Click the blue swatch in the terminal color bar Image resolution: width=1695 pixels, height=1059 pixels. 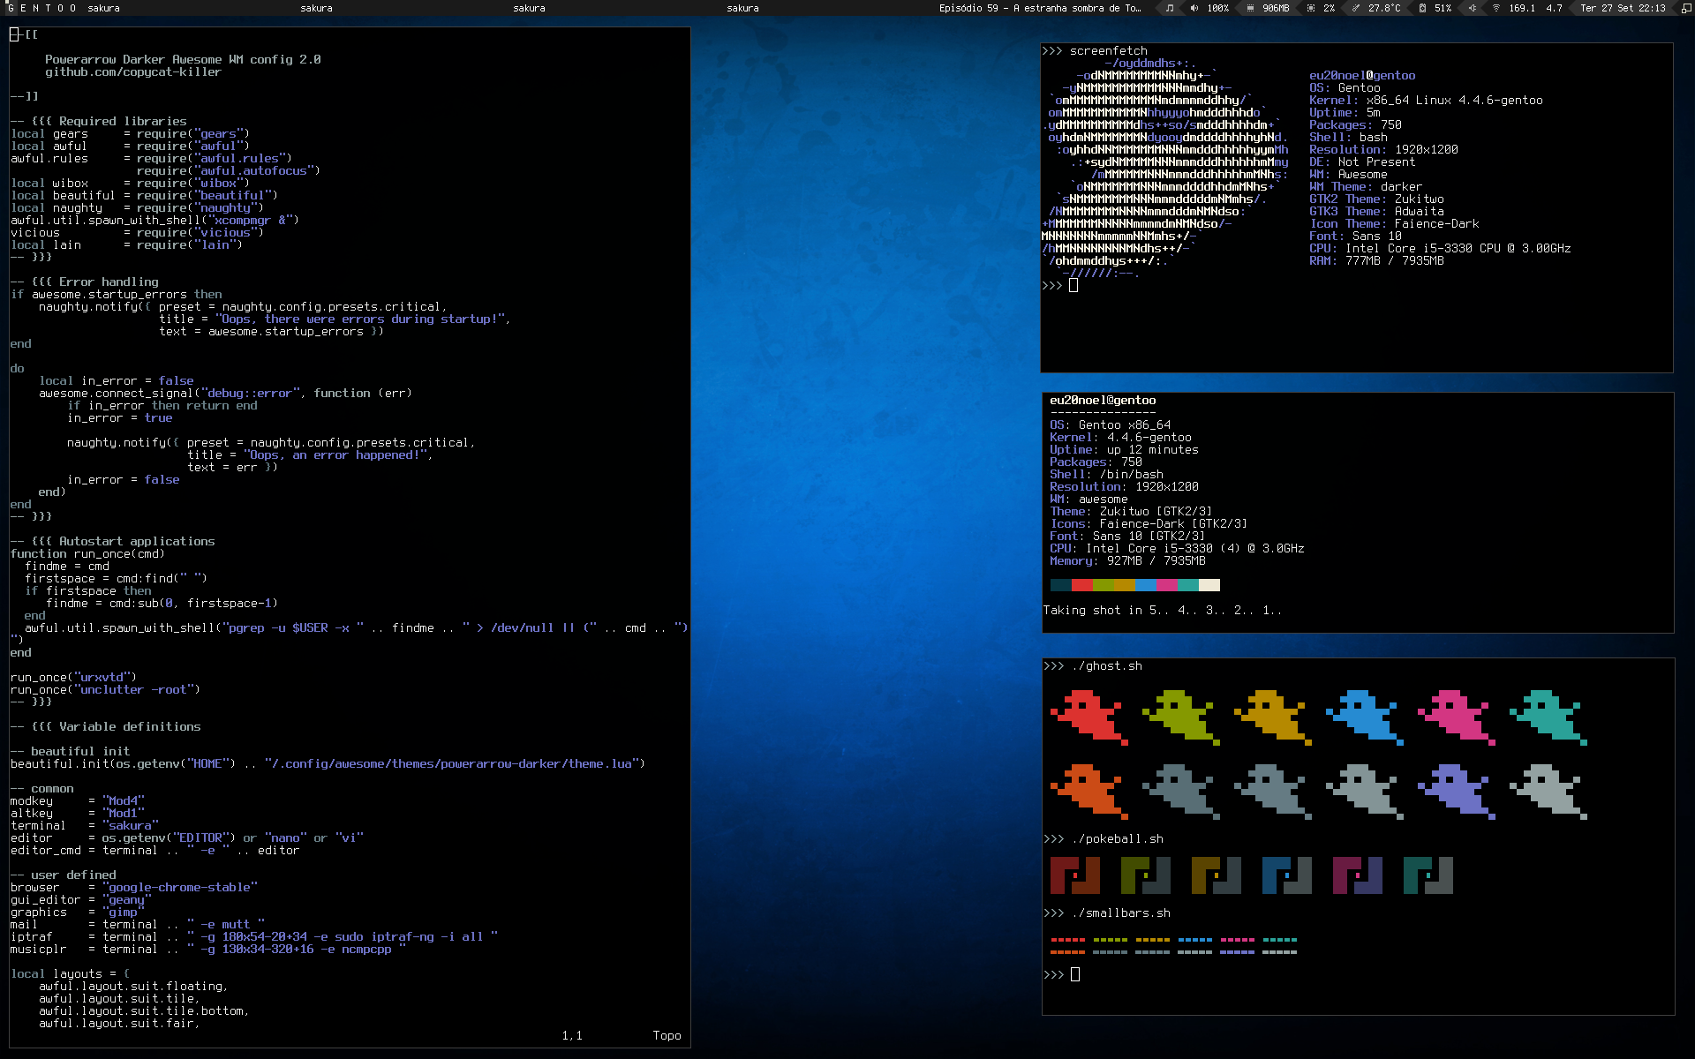point(1145,585)
